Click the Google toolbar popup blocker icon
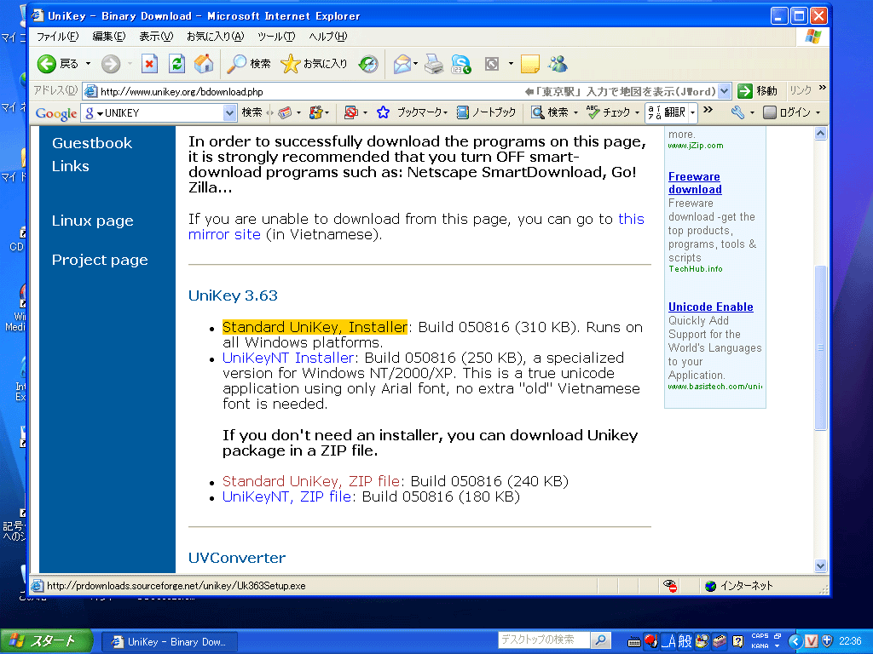The image size is (873, 654). point(350,113)
